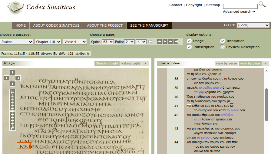Open the Quire 63 dropdown
The height and width of the screenshot is (154, 271).
point(108,42)
